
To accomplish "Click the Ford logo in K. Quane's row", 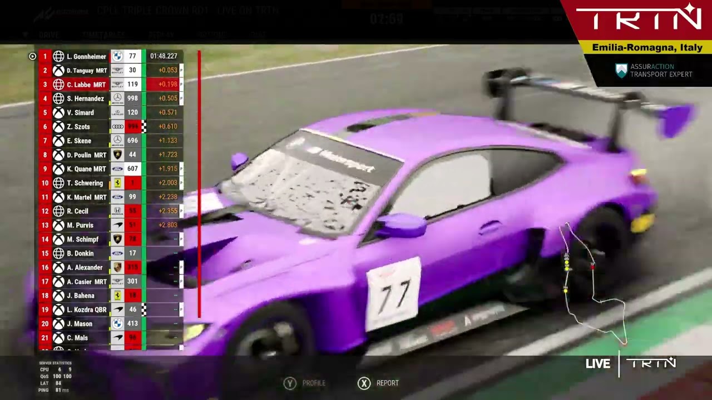I will (117, 169).
